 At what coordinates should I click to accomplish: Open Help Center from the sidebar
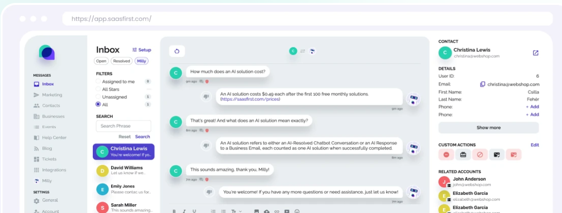click(x=50, y=138)
